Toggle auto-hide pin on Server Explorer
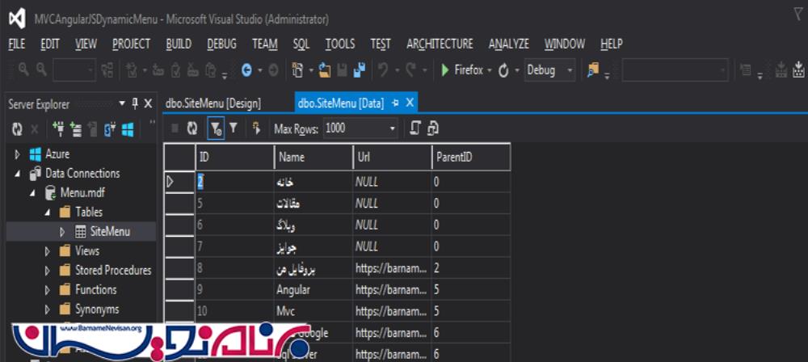This screenshot has width=808, height=362. click(x=134, y=103)
